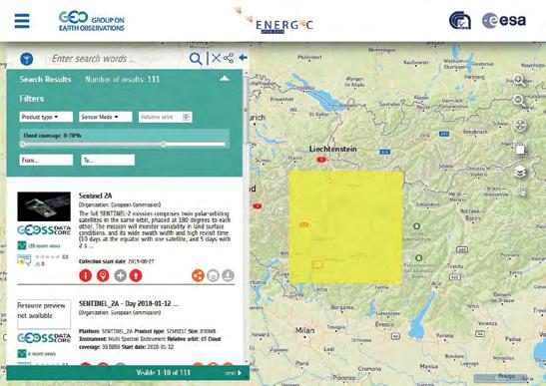Click the Enter search words field
The height and width of the screenshot is (386, 546).
[x=118, y=59]
